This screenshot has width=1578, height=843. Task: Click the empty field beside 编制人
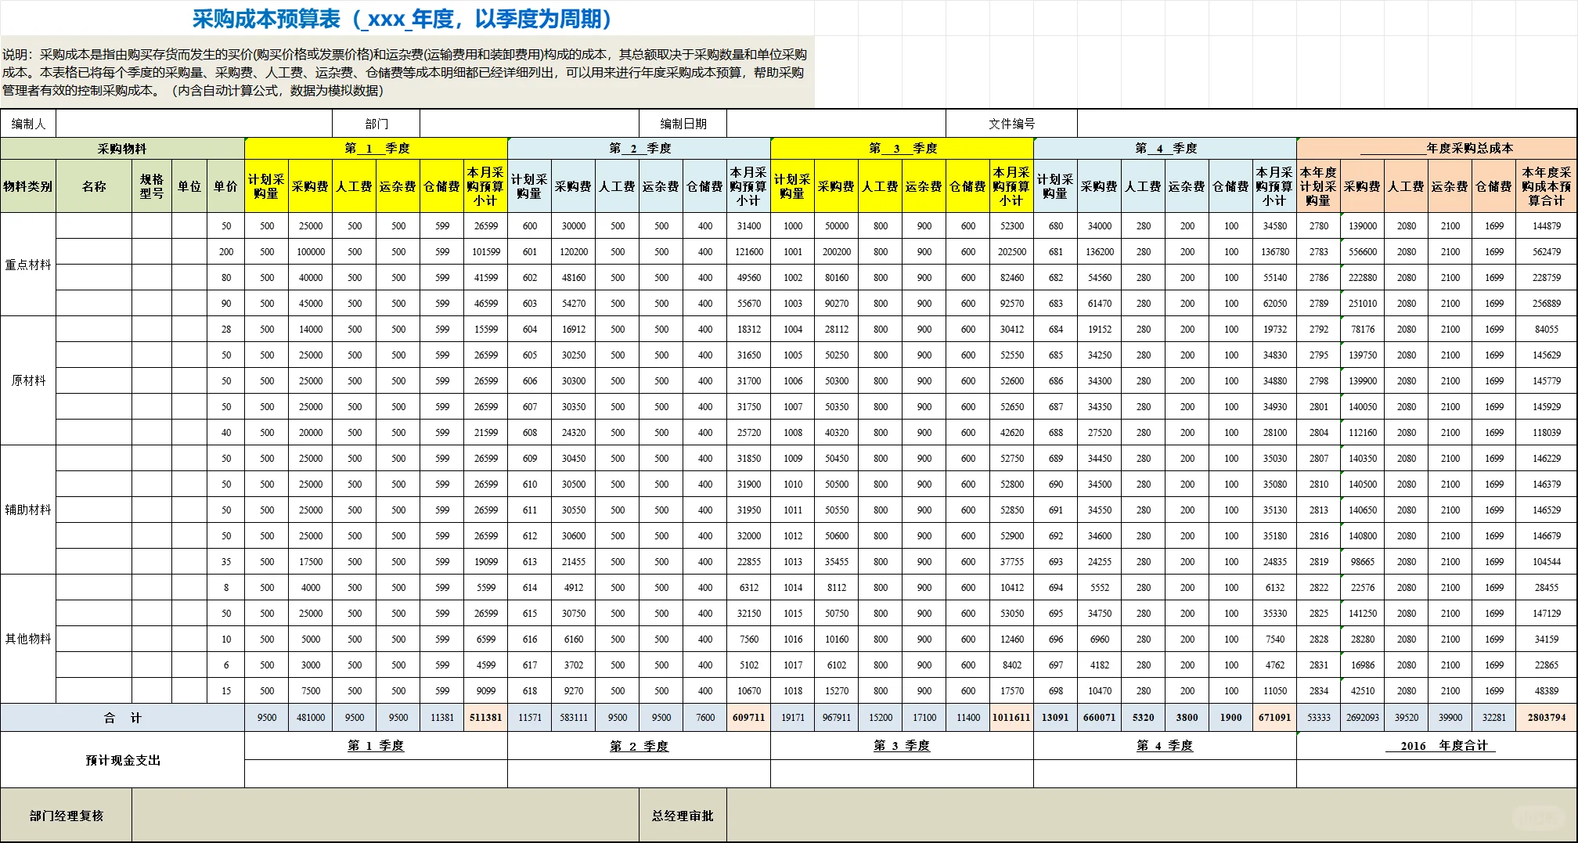(x=194, y=124)
